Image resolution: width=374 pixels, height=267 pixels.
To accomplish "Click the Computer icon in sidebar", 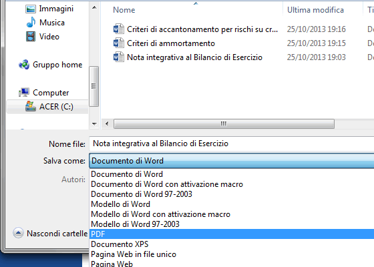I will coord(24,93).
